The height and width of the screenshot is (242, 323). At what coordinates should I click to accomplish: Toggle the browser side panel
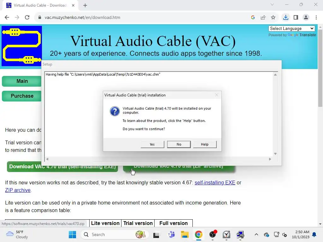296,18
